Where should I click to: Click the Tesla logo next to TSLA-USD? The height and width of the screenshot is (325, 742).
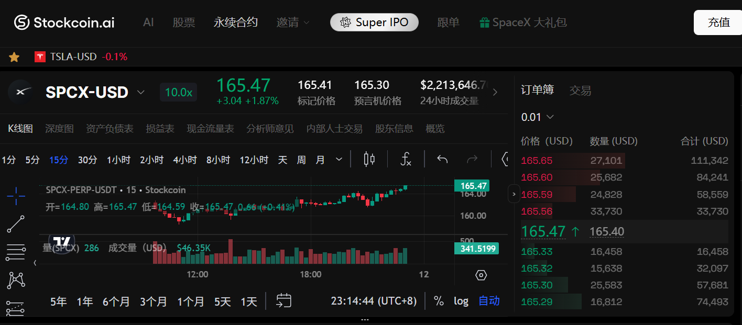[x=40, y=57]
